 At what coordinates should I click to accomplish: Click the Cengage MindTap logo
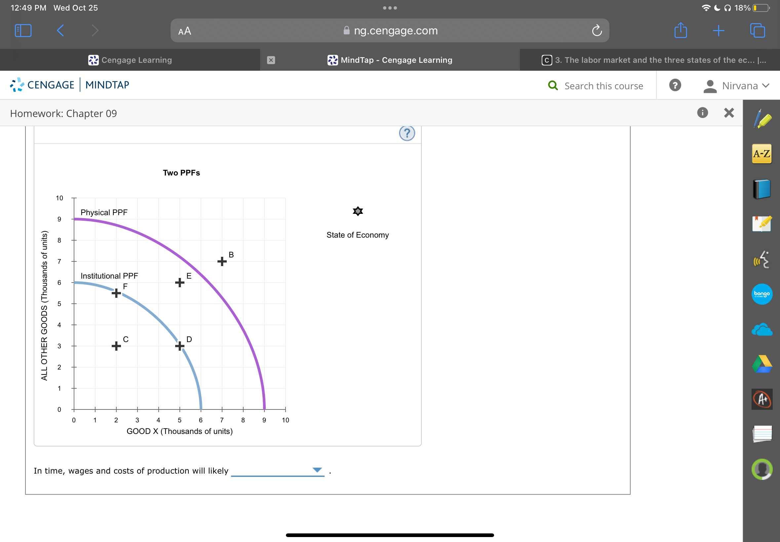69,85
